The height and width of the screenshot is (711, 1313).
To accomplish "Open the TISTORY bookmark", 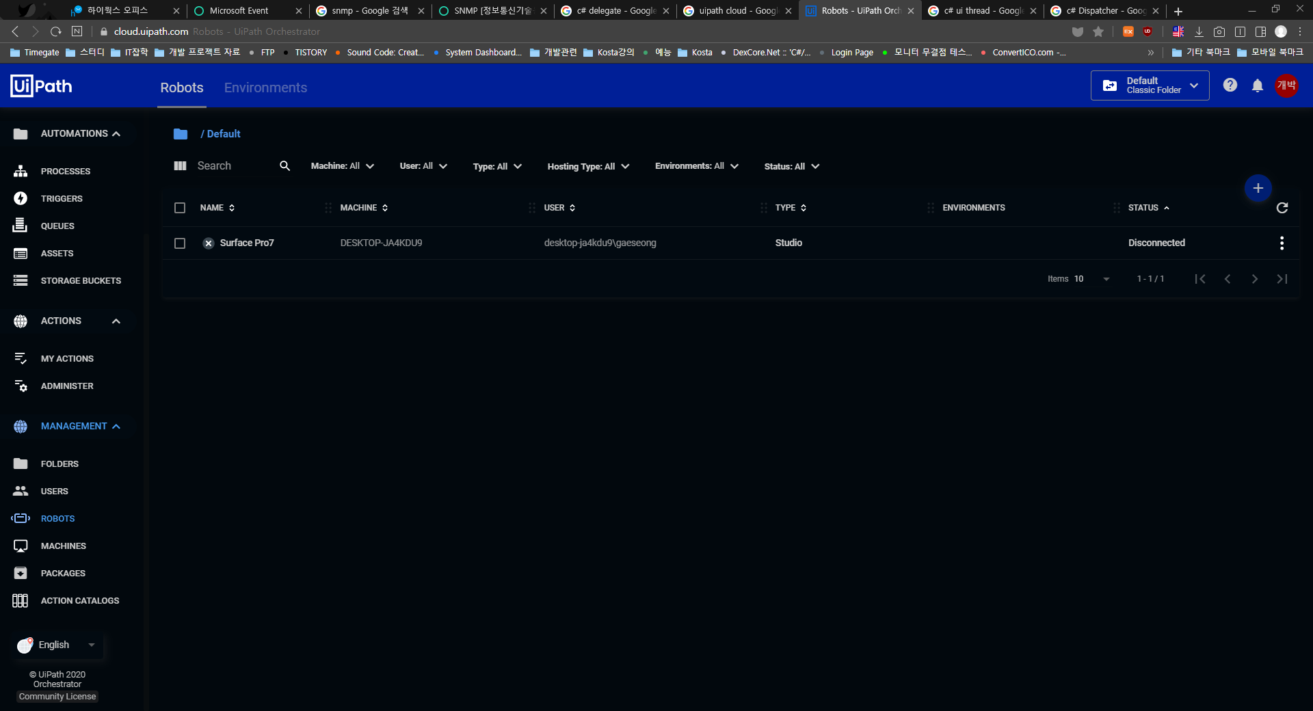I will (x=305, y=53).
